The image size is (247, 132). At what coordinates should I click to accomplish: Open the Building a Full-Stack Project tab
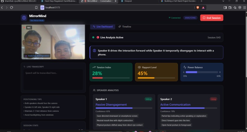[x=178, y=1]
